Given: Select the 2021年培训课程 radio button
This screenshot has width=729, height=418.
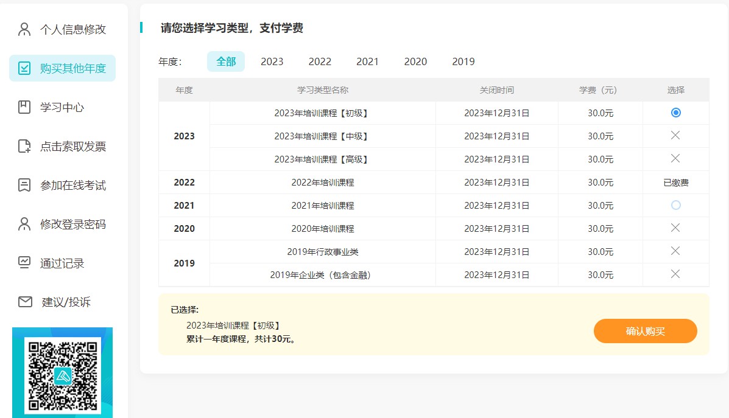Looking at the screenshot, I should coord(675,205).
